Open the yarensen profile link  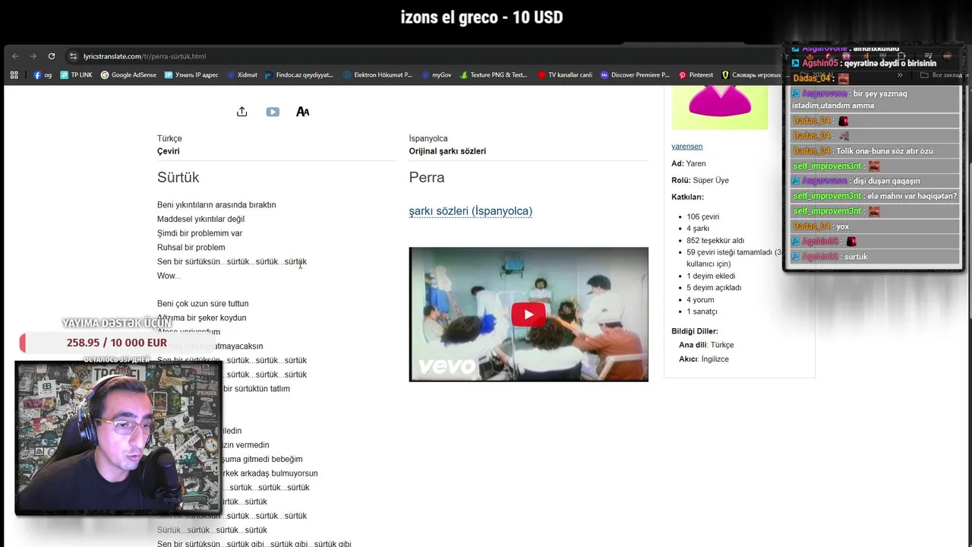pyautogui.click(x=686, y=146)
